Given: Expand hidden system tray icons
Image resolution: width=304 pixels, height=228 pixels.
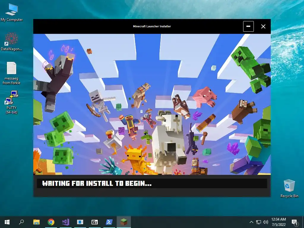Looking at the screenshot, I should pyautogui.click(x=251, y=222).
